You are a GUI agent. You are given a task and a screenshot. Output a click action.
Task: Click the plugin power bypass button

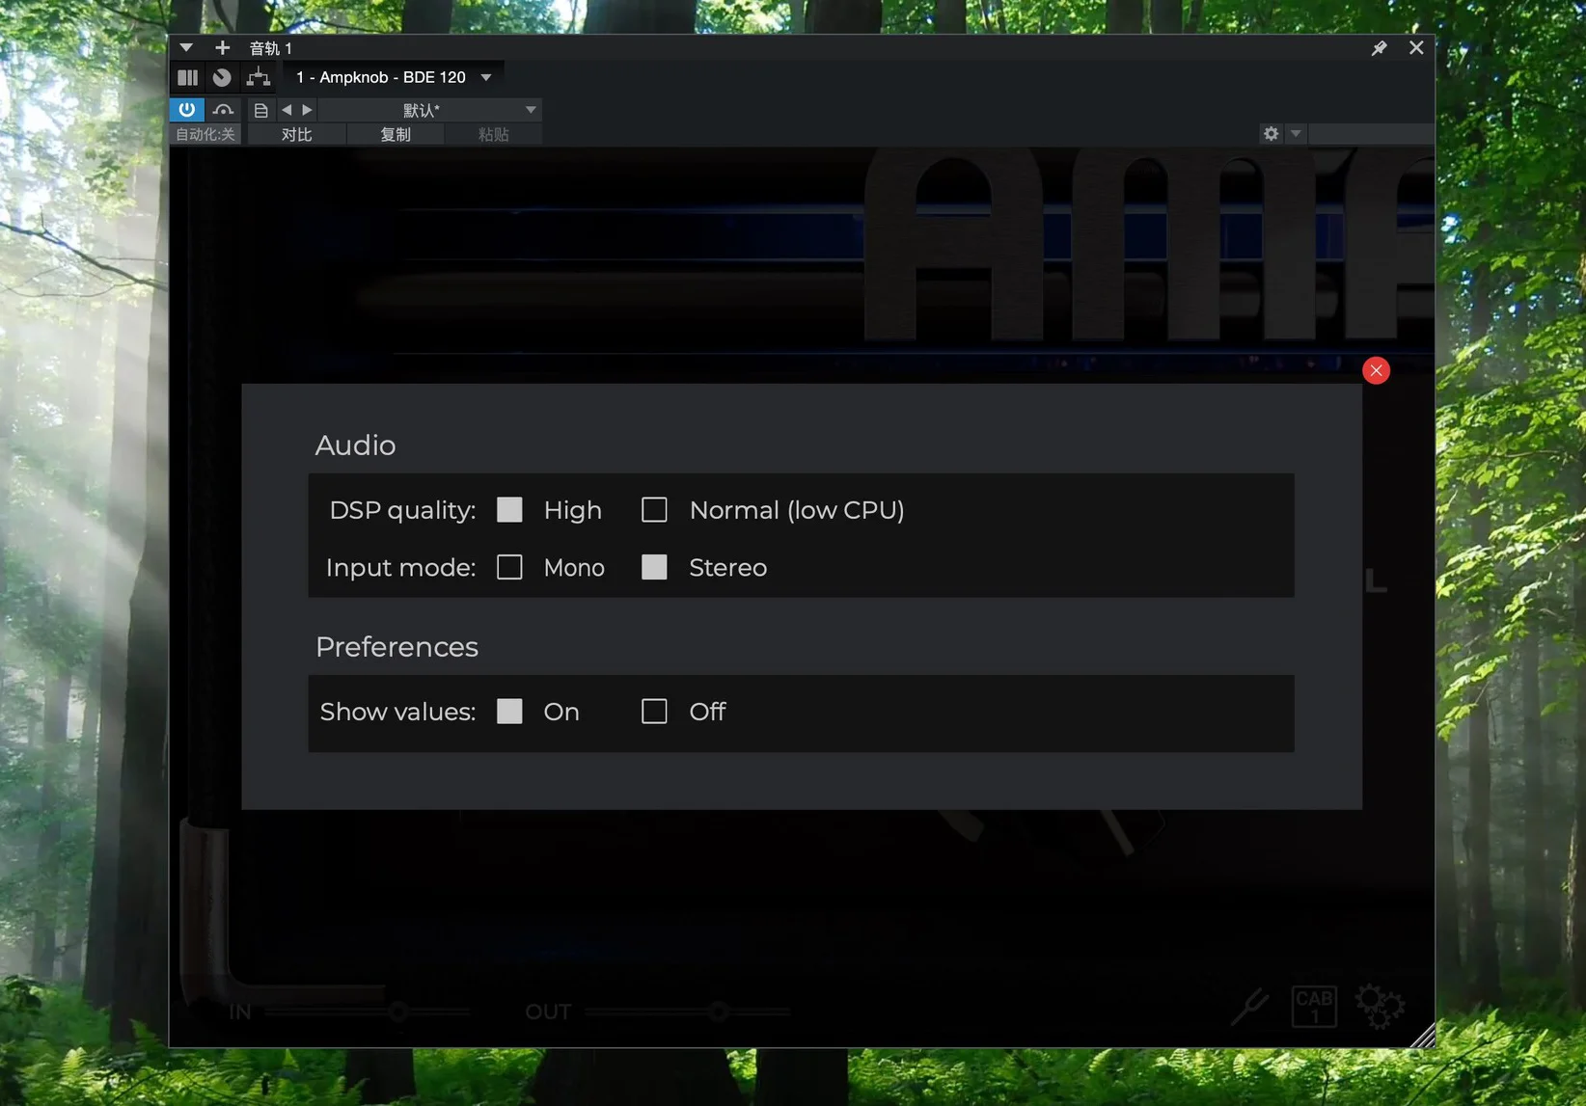pyautogui.click(x=186, y=110)
